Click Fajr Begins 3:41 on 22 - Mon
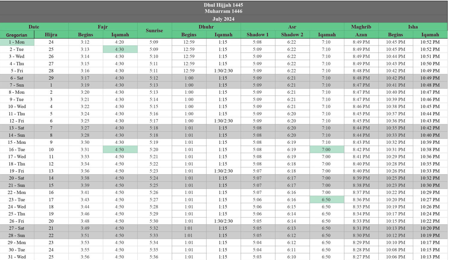449x260 pixels. (86, 192)
